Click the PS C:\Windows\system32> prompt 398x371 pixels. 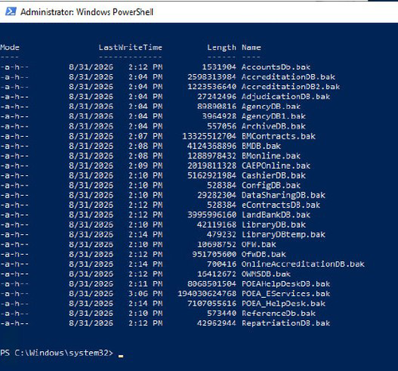click(x=57, y=353)
